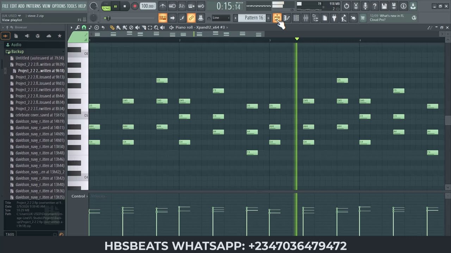Click the red record button

point(135,6)
